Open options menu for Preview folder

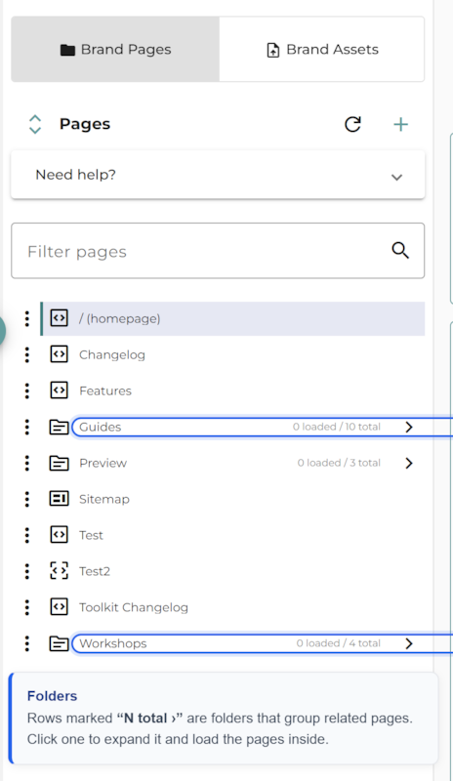[27, 463]
